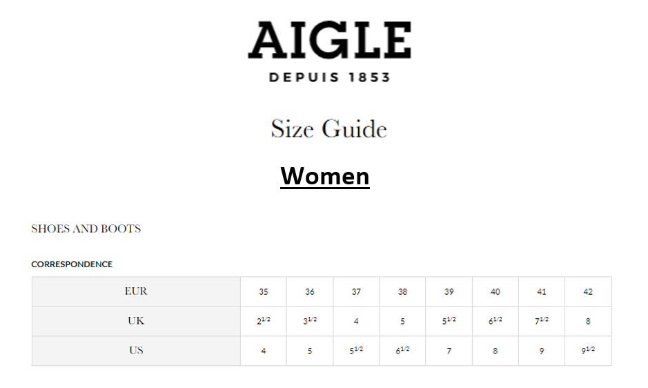Click the Women heading
648x388 pixels.
pos(324,176)
